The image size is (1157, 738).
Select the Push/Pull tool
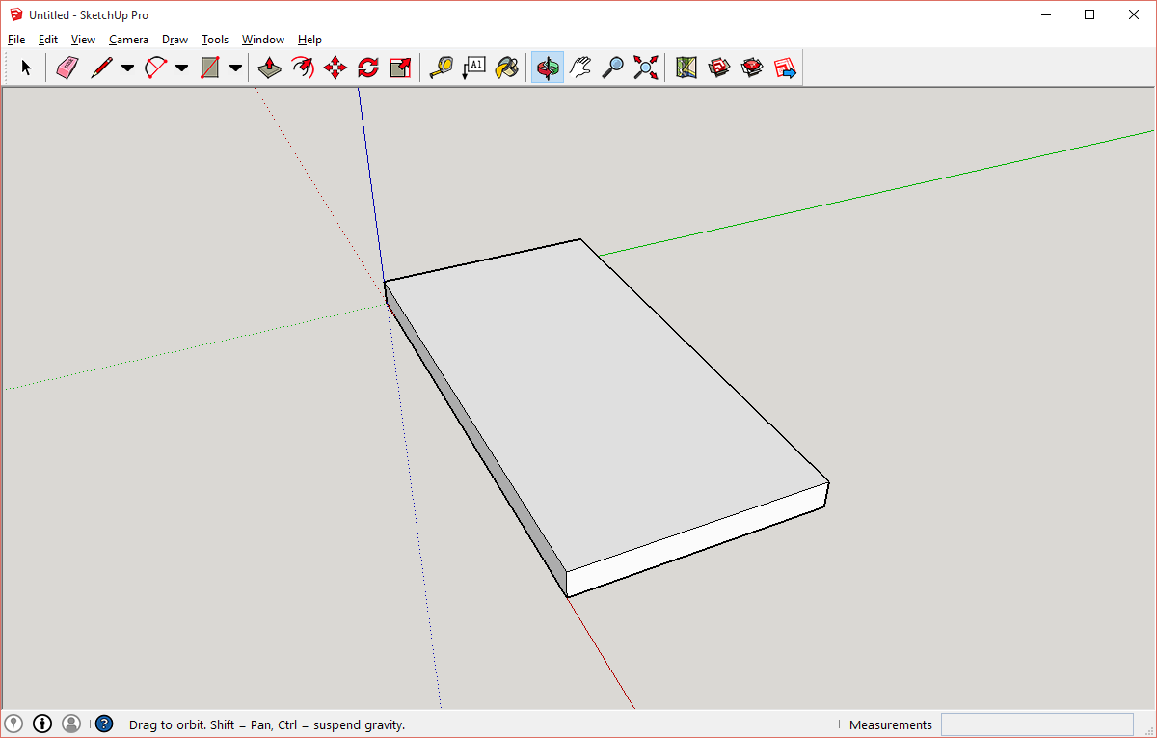tap(270, 68)
